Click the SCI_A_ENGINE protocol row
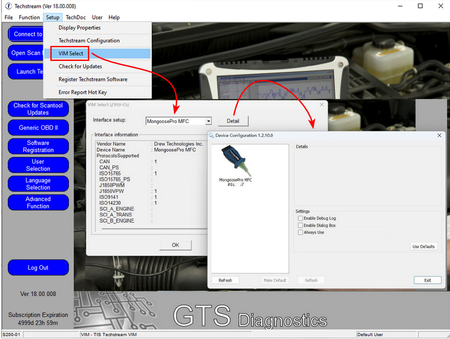 pos(126,209)
